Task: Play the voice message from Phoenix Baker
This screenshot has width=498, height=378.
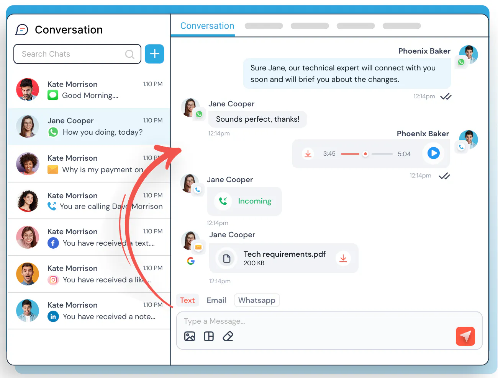Action: pyautogui.click(x=433, y=153)
